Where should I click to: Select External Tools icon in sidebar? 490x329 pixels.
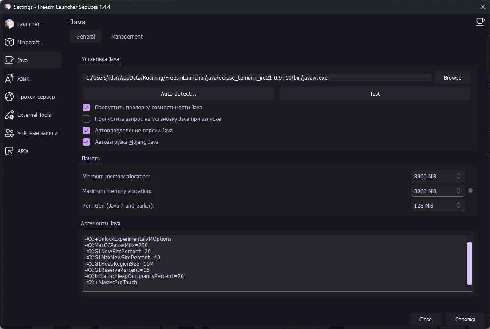pos(9,115)
